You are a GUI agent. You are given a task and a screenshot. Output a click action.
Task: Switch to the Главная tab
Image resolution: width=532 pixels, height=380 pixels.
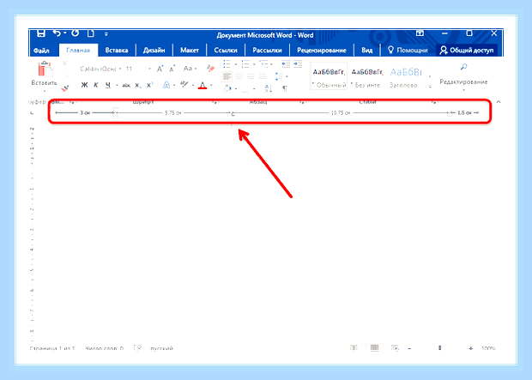(78, 51)
